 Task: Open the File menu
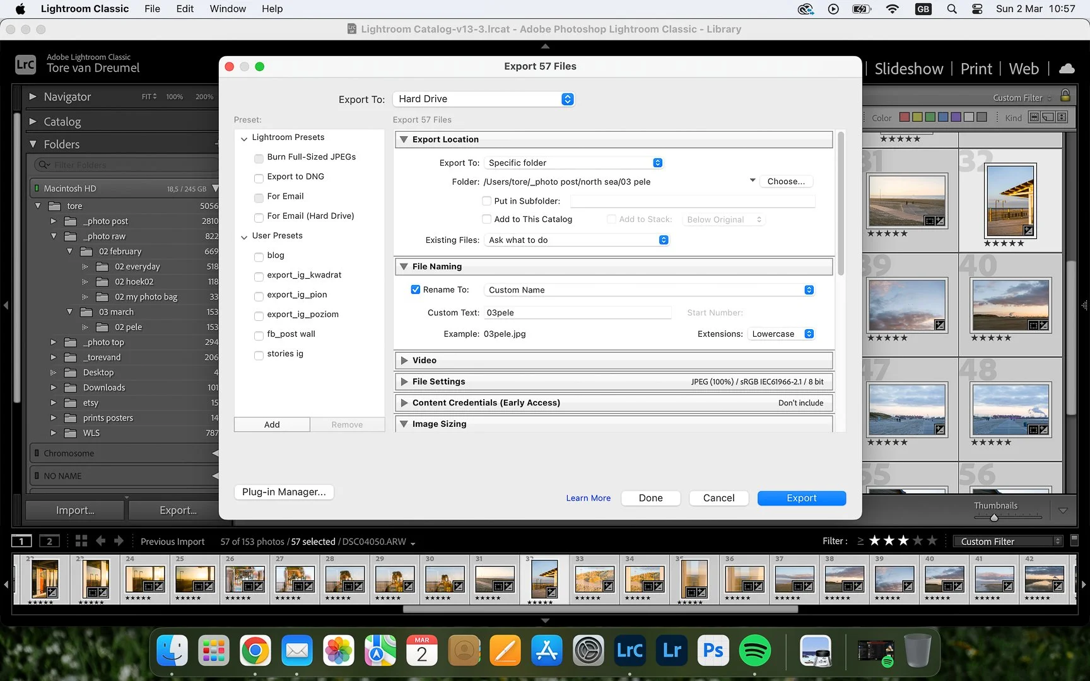coord(152,9)
